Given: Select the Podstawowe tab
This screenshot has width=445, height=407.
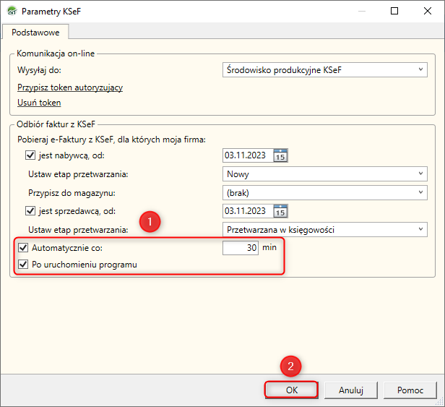Looking at the screenshot, I should tap(35, 33).
